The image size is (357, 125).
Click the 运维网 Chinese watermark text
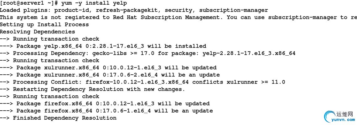(346, 114)
